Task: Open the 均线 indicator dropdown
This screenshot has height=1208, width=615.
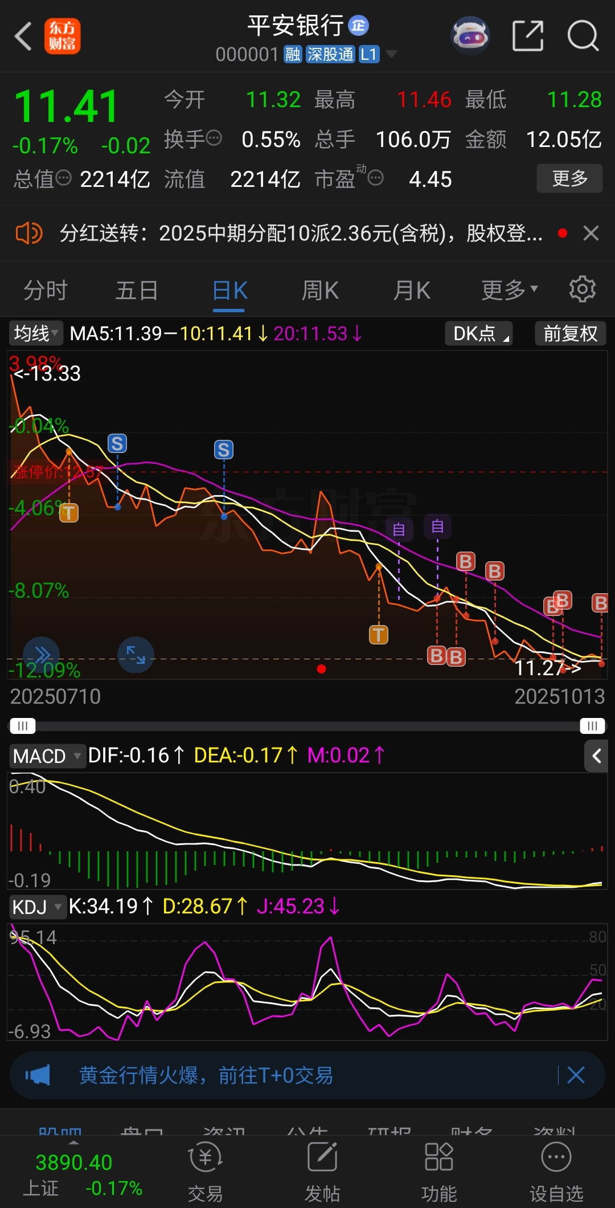Action: [36, 333]
